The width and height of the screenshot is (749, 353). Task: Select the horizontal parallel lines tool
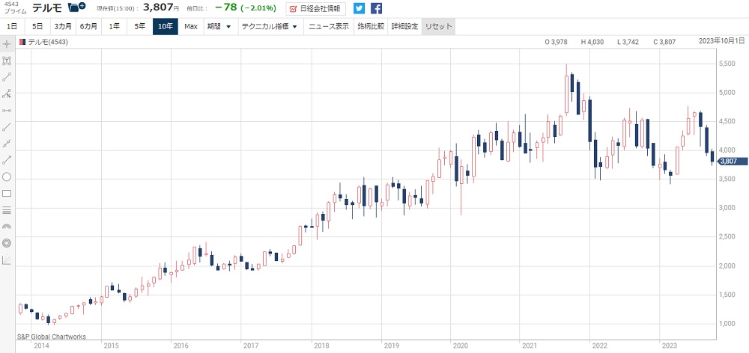click(7, 209)
